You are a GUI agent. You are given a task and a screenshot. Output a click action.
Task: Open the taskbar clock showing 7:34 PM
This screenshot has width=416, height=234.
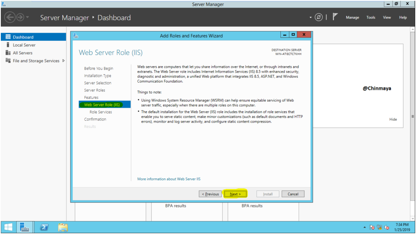click(x=402, y=227)
